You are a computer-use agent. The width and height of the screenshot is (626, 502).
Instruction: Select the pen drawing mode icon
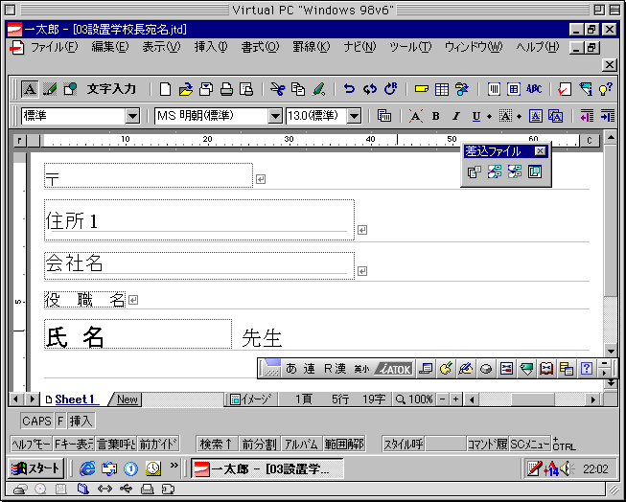tap(50, 88)
